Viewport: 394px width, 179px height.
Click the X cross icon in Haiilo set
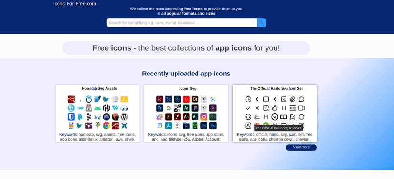pos(257,108)
